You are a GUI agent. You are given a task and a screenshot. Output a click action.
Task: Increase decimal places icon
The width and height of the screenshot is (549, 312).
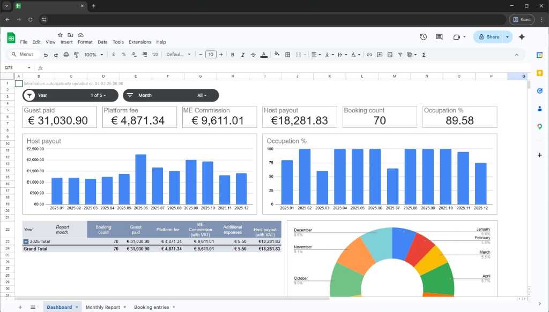click(144, 55)
